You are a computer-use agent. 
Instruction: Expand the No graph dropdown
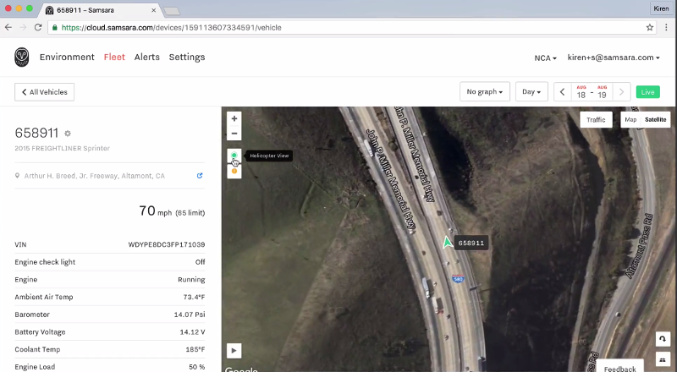pos(485,92)
